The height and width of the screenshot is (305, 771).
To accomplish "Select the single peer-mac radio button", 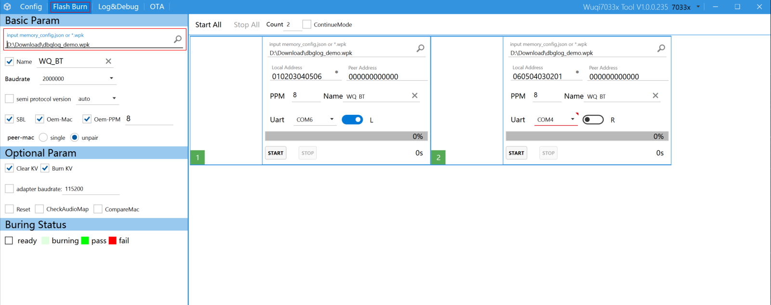I will click(43, 138).
